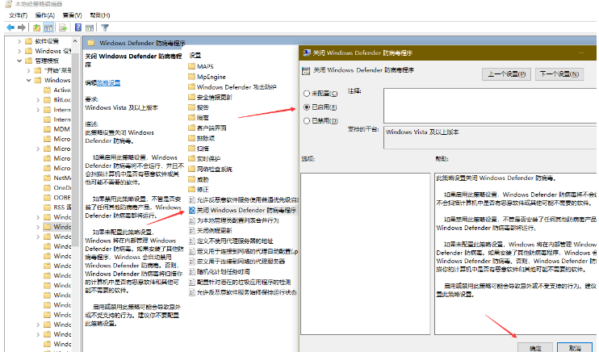This screenshot has width=599, height=352.
Task: Open the 操作(A) menu
Action: click(44, 15)
